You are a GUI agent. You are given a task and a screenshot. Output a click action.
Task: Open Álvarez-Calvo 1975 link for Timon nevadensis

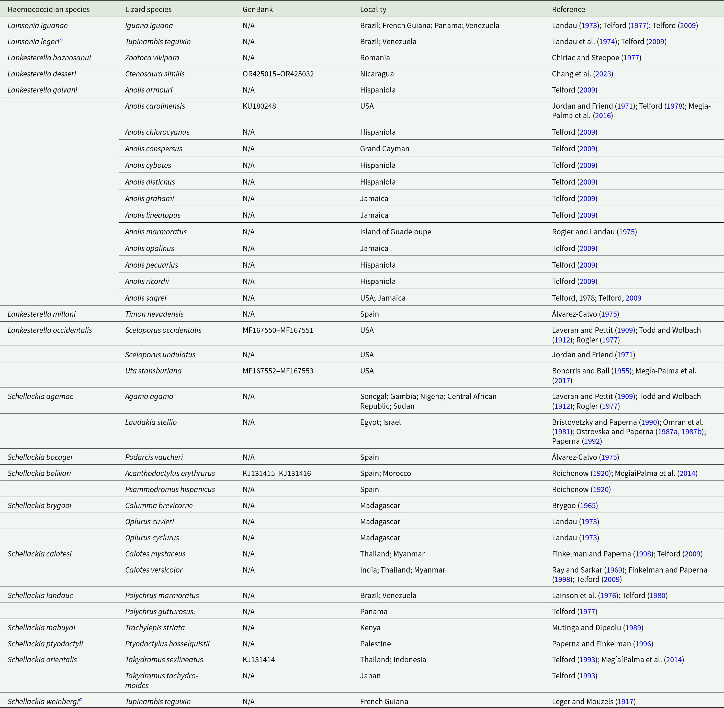tap(609, 314)
